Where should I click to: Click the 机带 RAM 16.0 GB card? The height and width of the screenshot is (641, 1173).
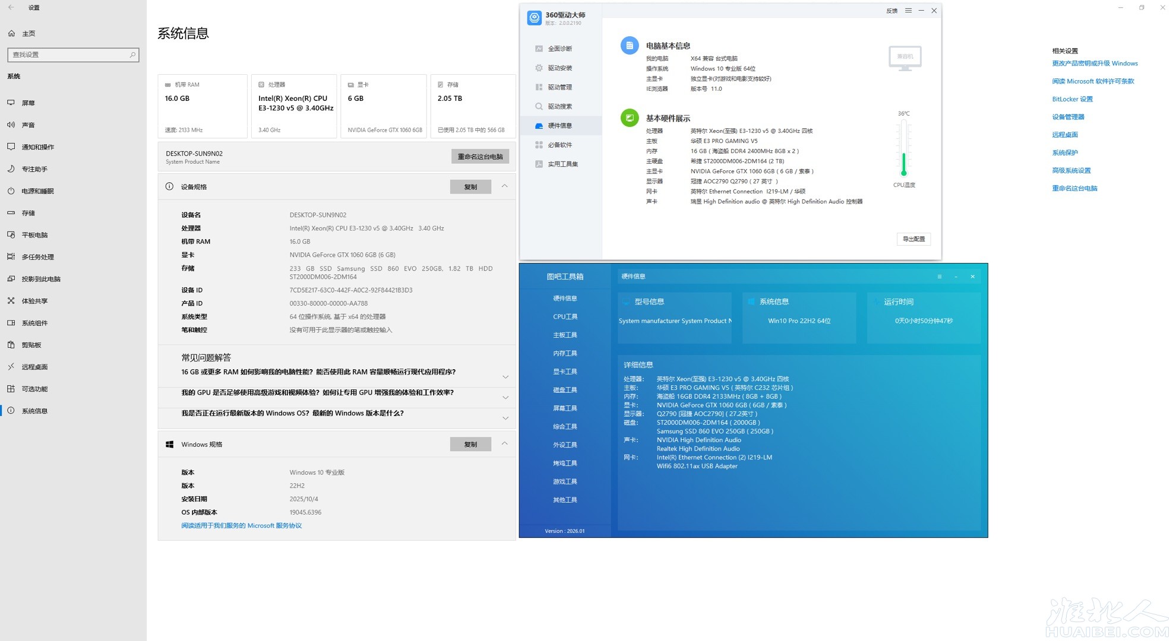(x=203, y=106)
